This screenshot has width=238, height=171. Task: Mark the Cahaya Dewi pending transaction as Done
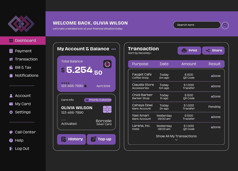pyautogui.click(x=214, y=107)
